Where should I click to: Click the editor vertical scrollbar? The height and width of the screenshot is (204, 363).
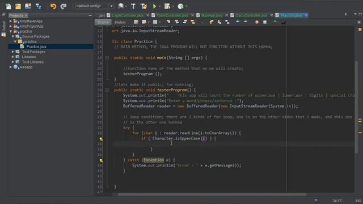(357, 107)
